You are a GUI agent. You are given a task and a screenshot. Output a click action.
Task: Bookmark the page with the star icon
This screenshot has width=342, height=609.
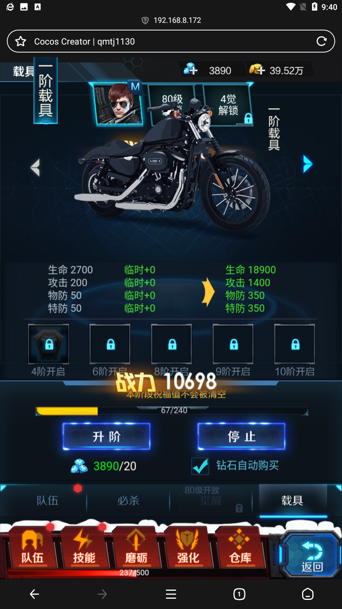pos(21,41)
